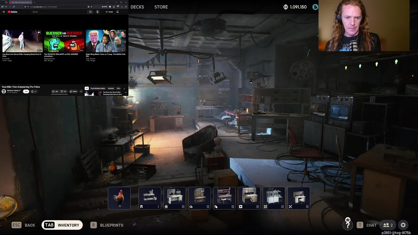Toggle the browser VPN indicator
The image size is (418, 235).
pos(104,7)
